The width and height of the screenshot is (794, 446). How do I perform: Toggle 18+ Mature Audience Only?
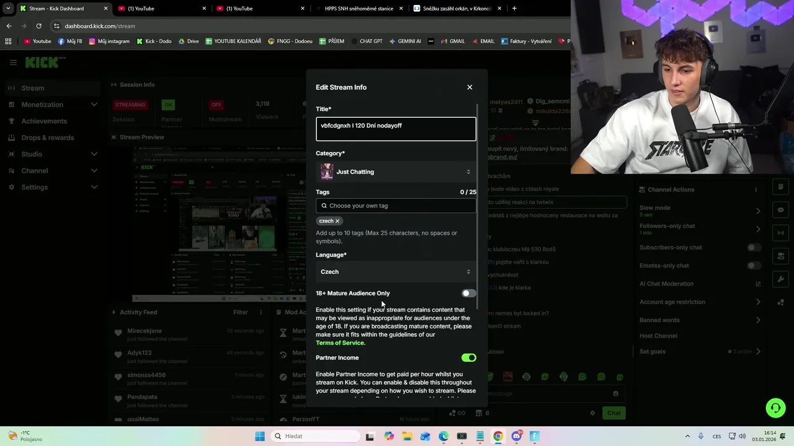(468, 294)
